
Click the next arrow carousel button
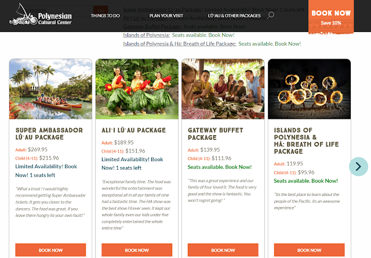click(x=358, y=166)
